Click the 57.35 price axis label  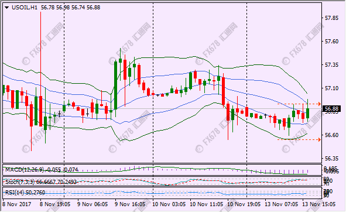(x=332, y=65)
